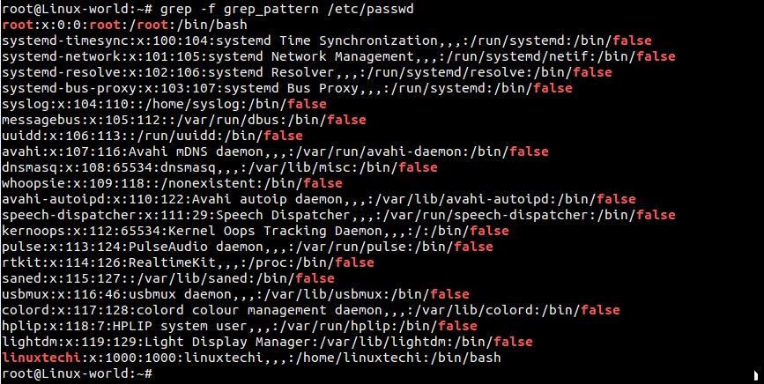Viewport: 764px width, 384px height.
Task: Click the highlighted linuxtechi username in red
Action: tap(41, 358)
